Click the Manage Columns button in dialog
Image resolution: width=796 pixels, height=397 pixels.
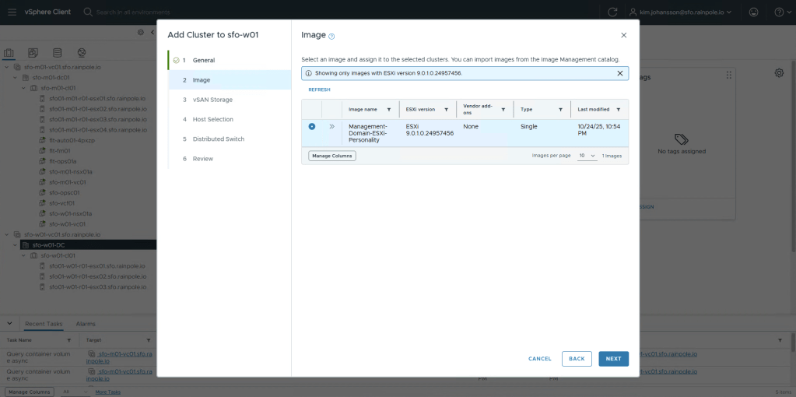332,156
